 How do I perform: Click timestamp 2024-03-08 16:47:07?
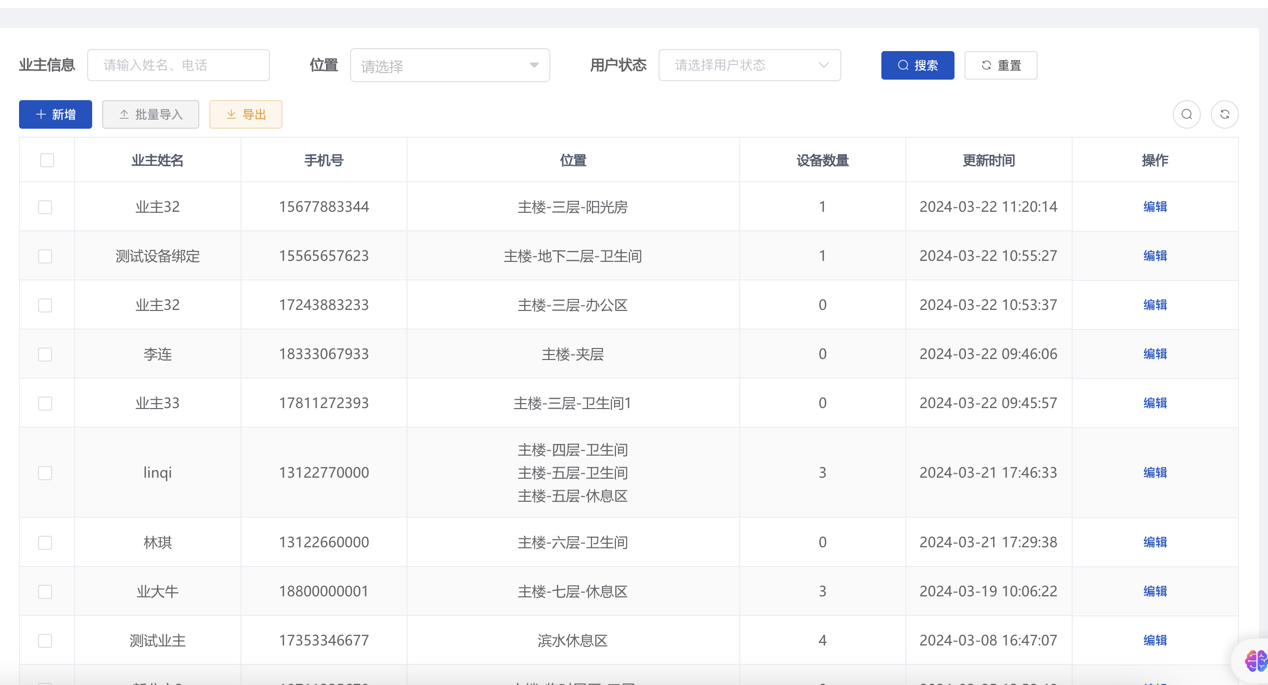pyautogui.click(x=989, y=640)
